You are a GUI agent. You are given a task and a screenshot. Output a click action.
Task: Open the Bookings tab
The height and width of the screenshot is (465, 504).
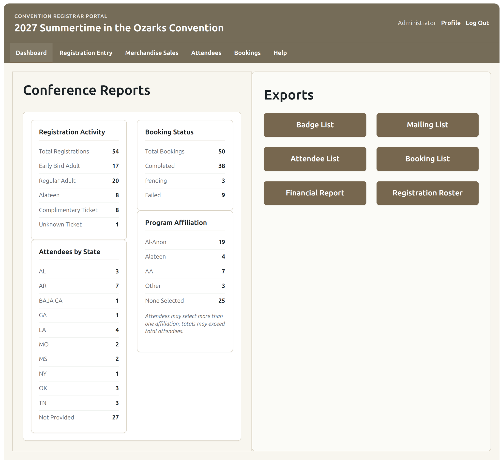click(x=247, y=53)
